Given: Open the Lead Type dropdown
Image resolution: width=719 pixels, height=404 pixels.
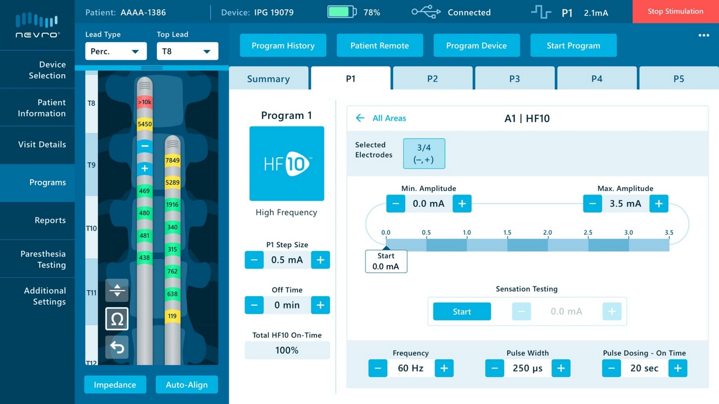Looking at the screenshot, I should (116, 51).
